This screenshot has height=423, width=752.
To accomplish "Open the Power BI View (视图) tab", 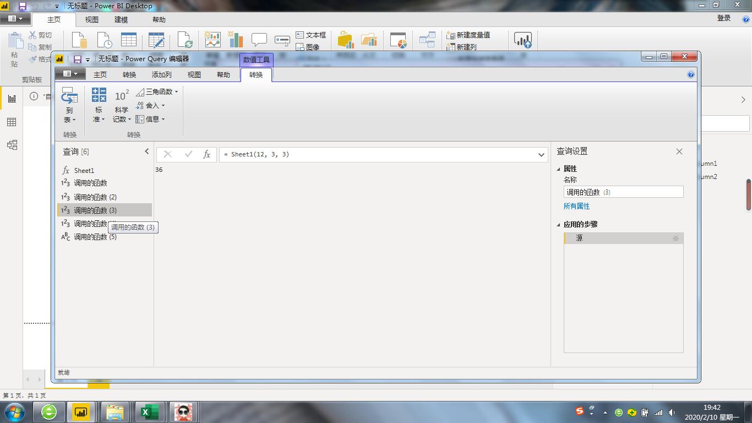I will [x=92, y=20].
